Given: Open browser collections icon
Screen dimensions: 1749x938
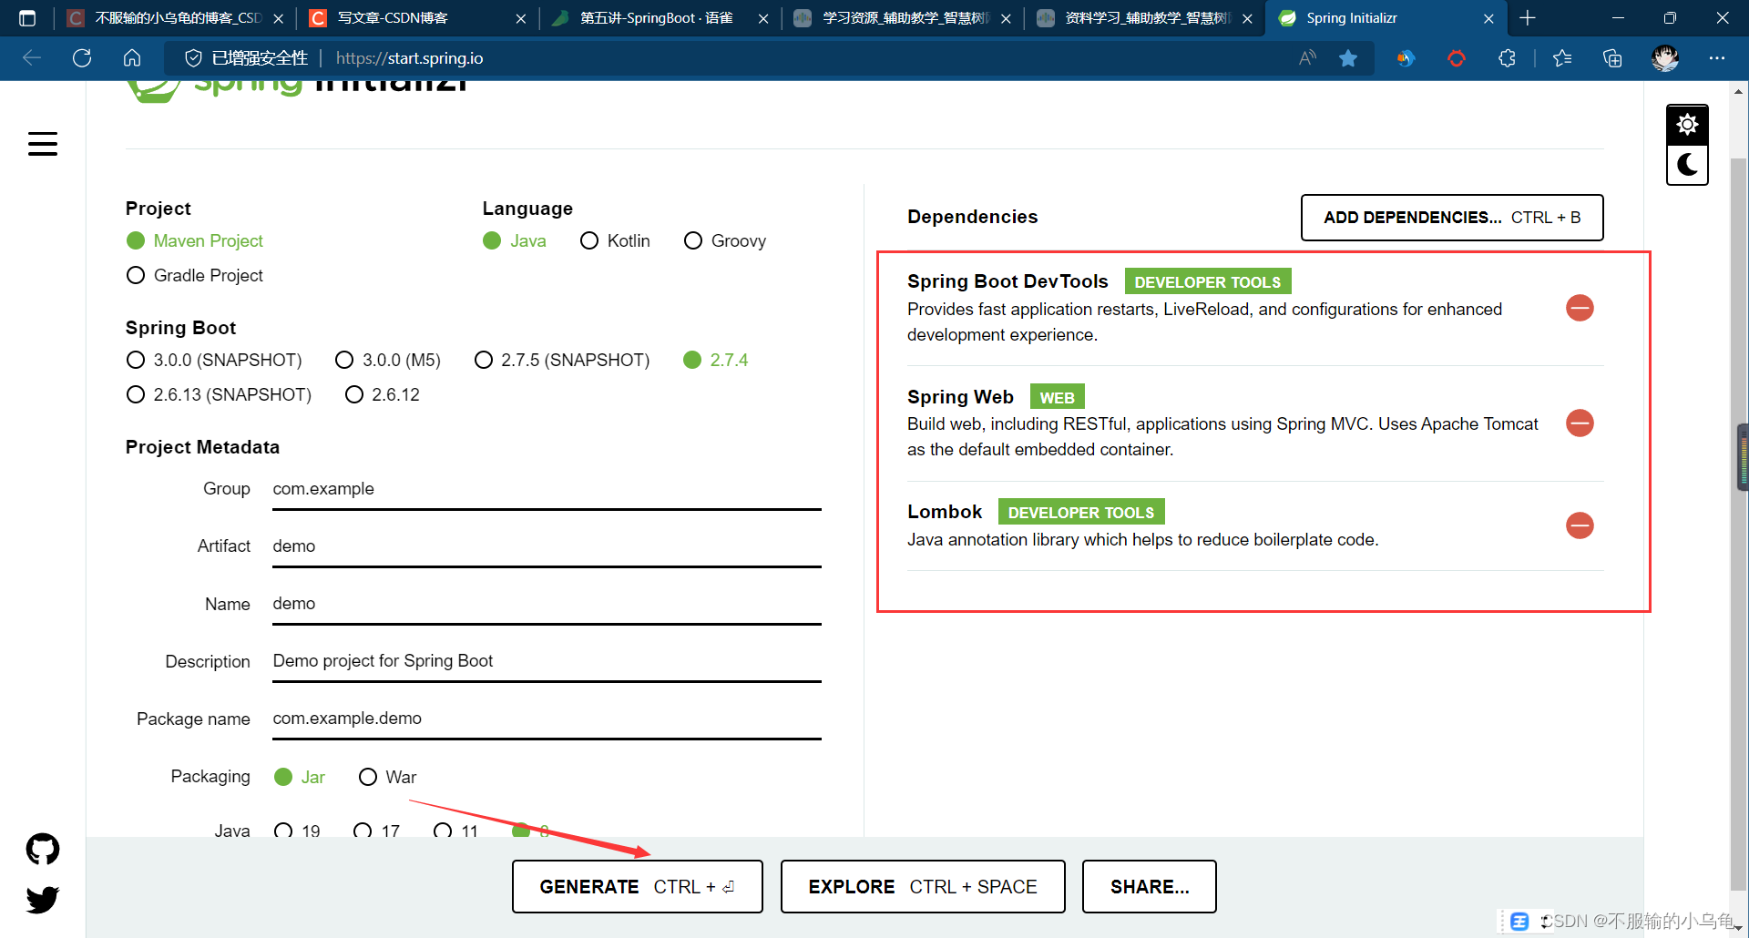Looking at the screenshot, I should pyautogui.click(x=1612, y=58).
